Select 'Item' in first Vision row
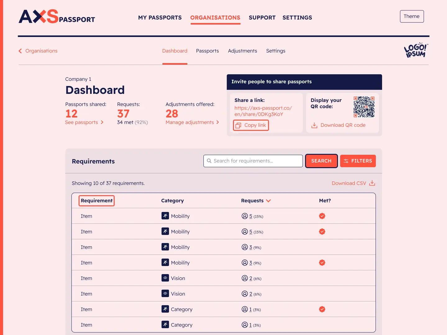This screenshot has width=447, height=335. tap(86, 278)
